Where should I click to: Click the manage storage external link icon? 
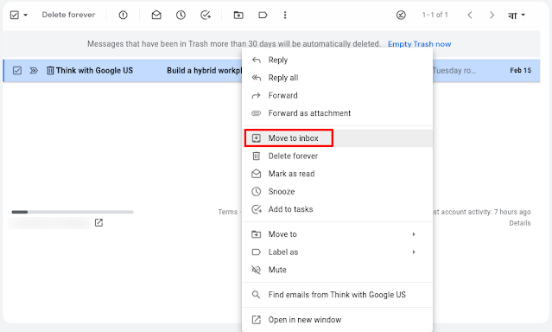pos(98,223)
